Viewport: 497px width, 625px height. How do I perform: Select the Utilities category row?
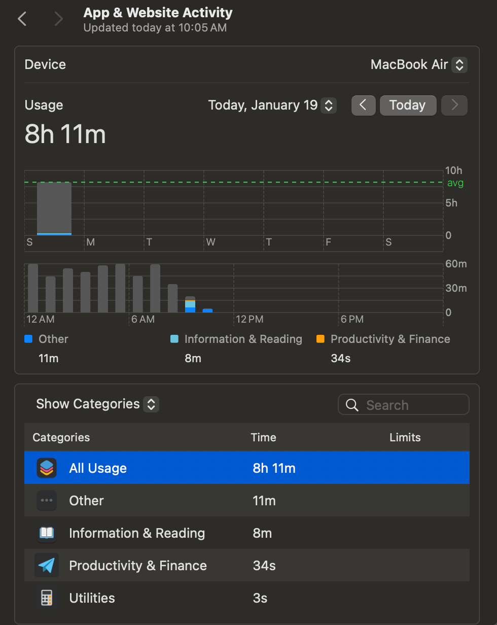point(246,598)
